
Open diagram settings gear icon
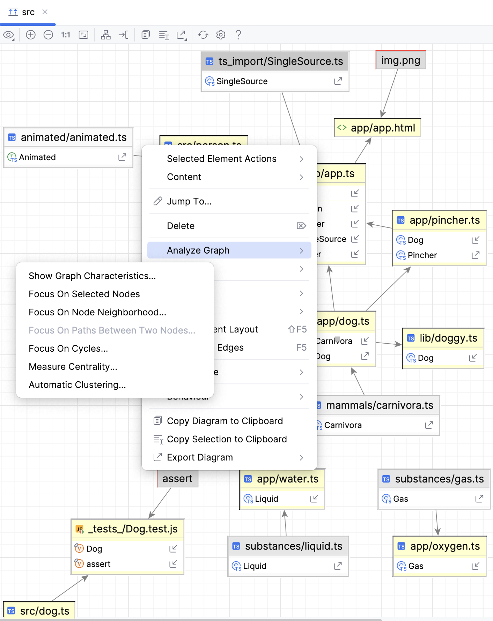[221, 35]
